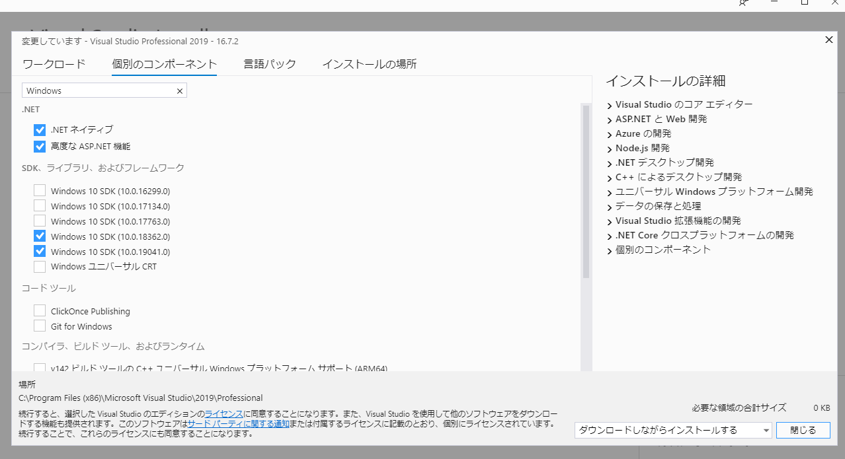Expand 個別のコンポーネント in install details
Viewport: 845px width, 459px height.
coord(610,250)
